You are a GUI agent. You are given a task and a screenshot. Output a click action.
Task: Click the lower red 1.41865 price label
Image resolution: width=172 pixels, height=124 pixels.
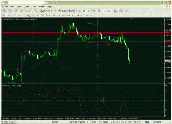click(x=168, y=41)
